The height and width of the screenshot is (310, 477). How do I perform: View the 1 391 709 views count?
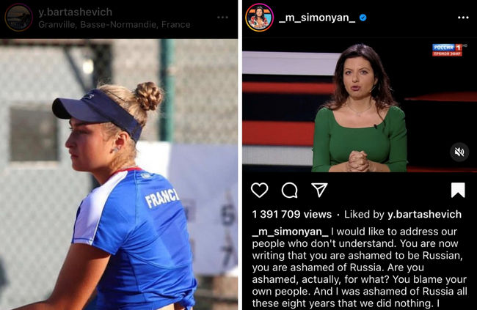[292, 214]
